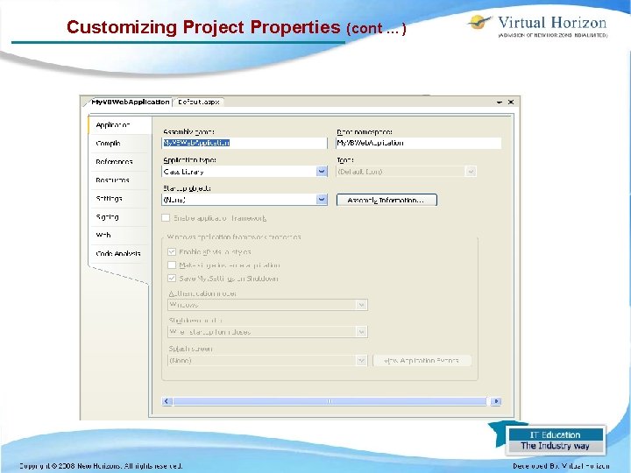This screenshot has height=473, width=631.
Task: Open the Resources properties page
Action: coord(118,180)
